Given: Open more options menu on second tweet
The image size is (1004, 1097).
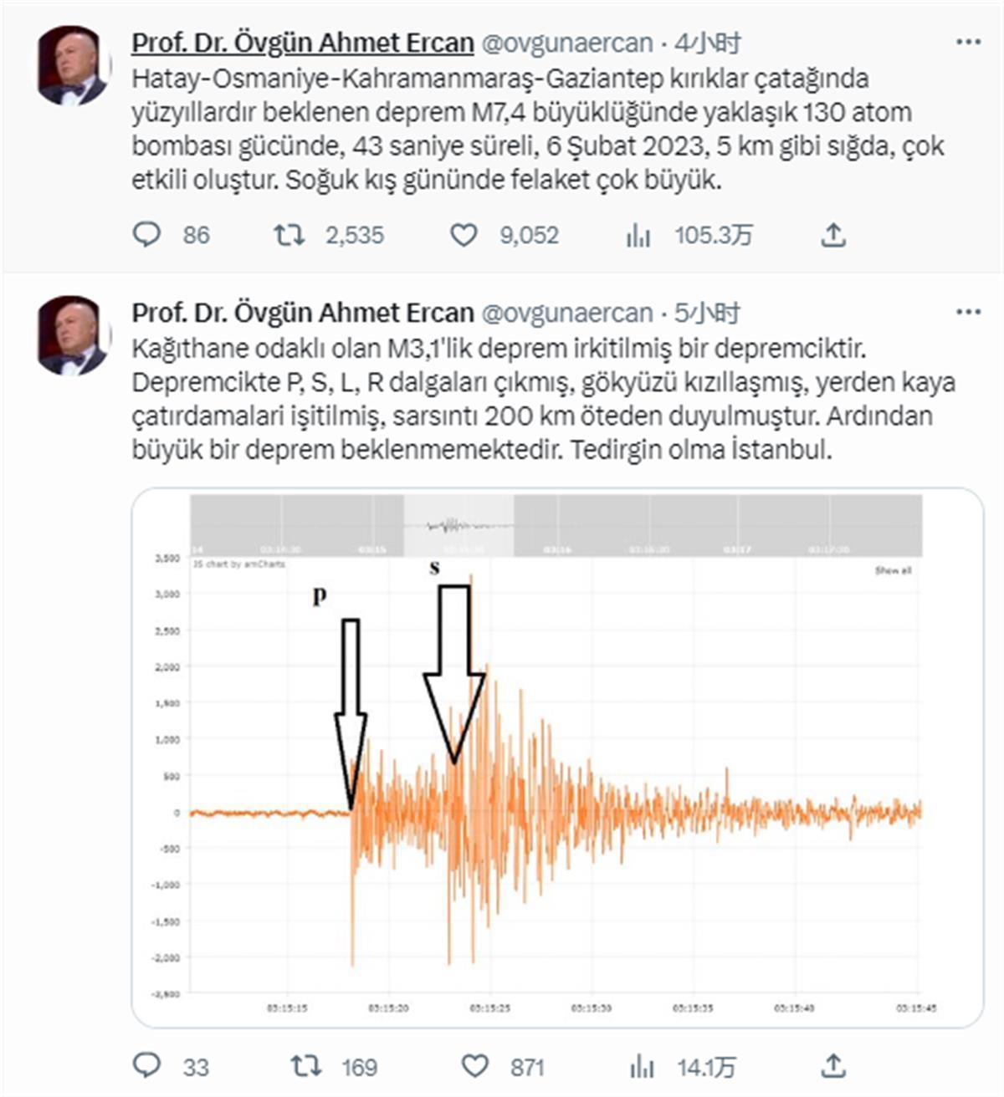Looking at the screenshot, I should tap(968, 312).
